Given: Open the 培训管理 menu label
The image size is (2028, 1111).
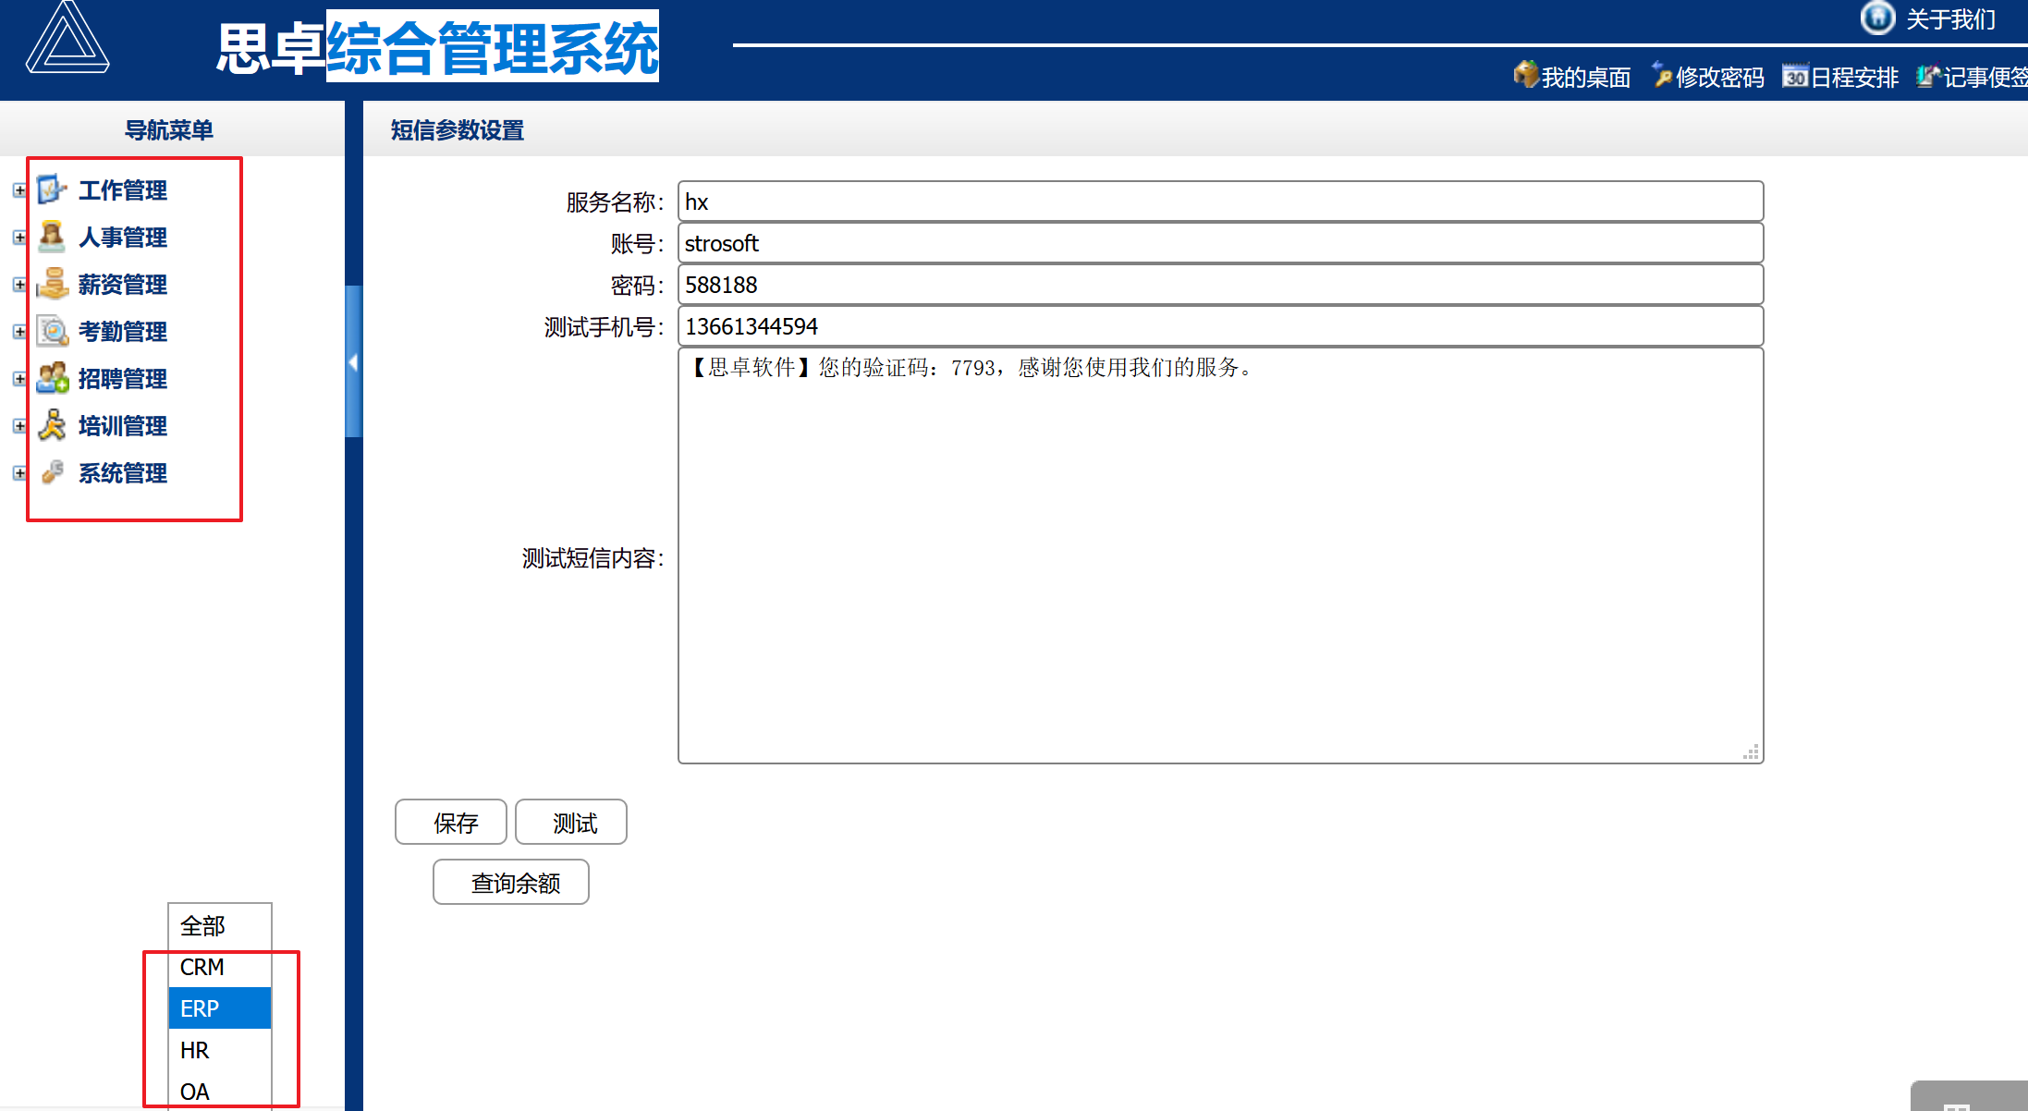Looking at the screenshot, I should point(123,426).
